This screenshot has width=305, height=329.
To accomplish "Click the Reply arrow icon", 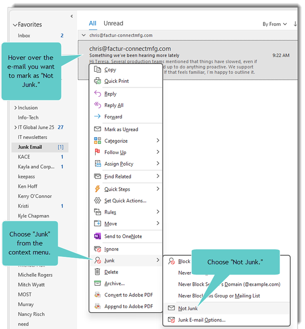I will (x=98, y=94).
